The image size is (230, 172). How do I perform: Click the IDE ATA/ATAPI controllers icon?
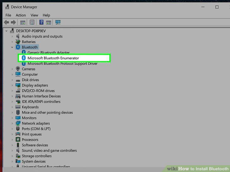18,101
